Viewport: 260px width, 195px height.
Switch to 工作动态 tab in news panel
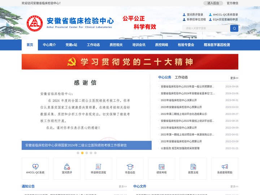pyautogui.click(x=181, y=77)
